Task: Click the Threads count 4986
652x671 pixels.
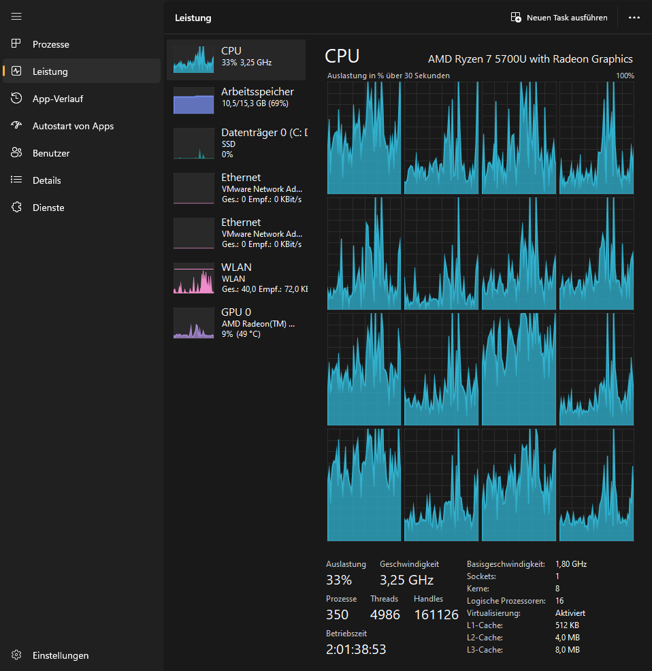Action: pyautogui.click(x=385, y=615)
